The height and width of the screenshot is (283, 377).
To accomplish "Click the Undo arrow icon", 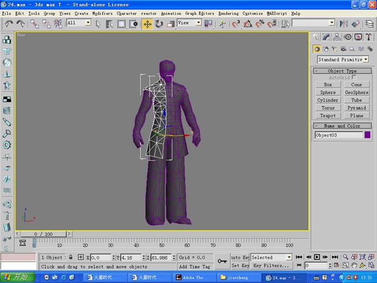I will (9, 23).
